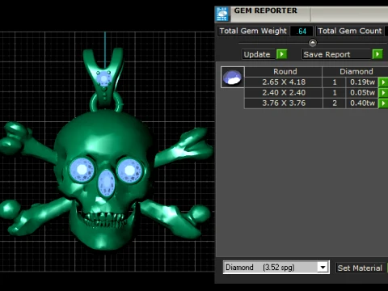The image size is (388, 291).
Task: Click the green arrow beside Update
Action: click(281, 54)
